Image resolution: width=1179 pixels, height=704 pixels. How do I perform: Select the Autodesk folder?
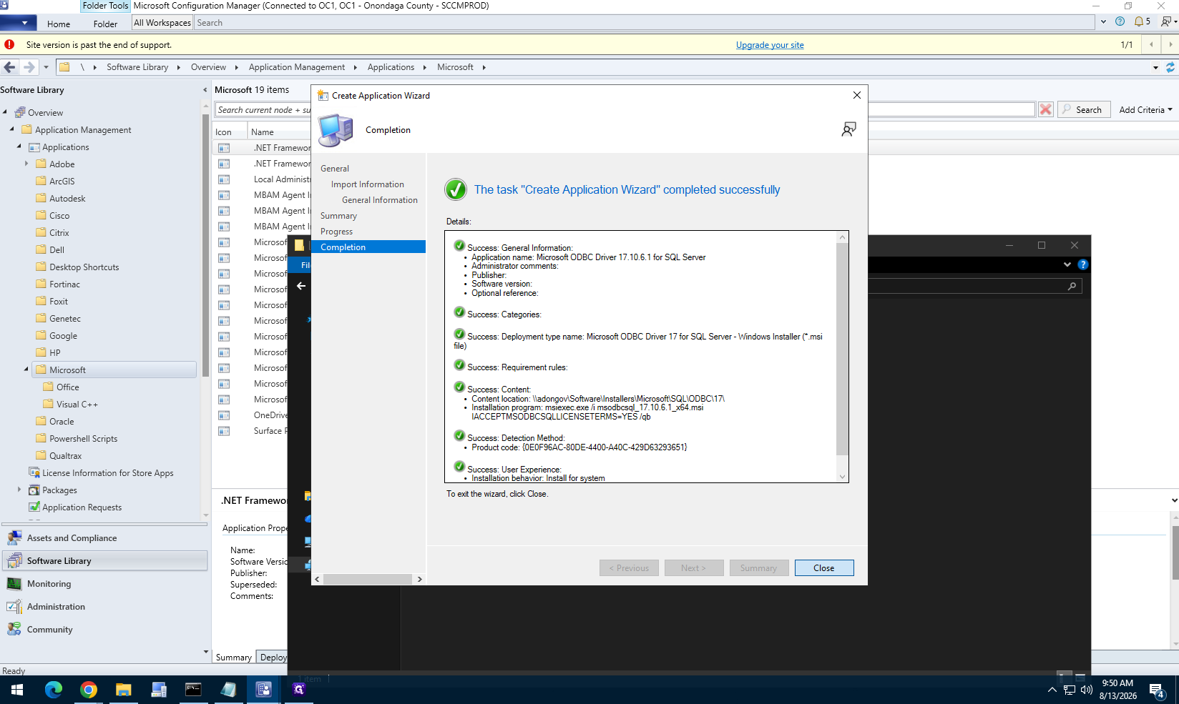[x=67, y=199]
